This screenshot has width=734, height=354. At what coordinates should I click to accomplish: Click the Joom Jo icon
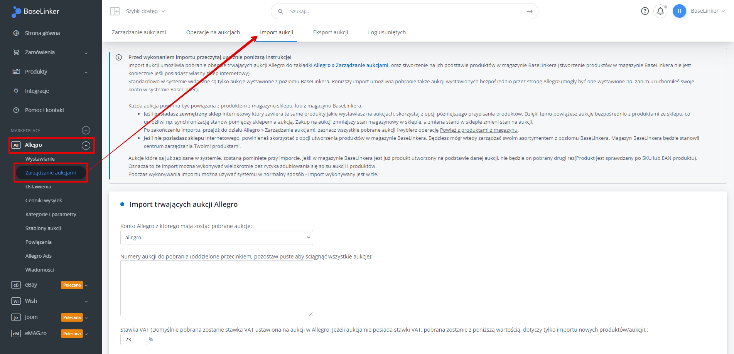coord(16,317)
